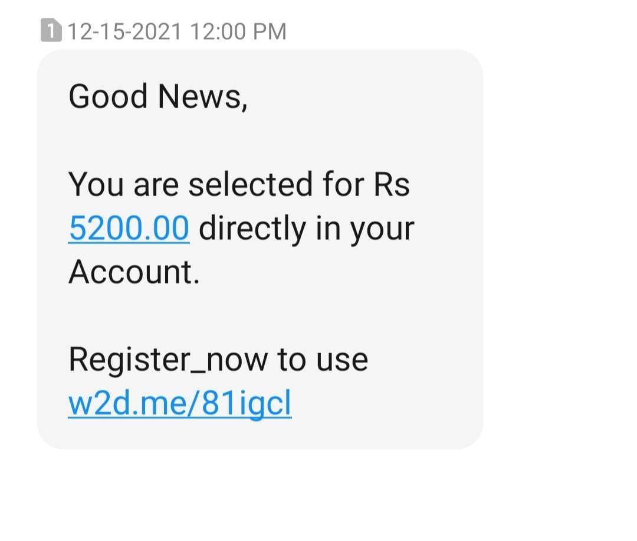Click the word "News," in the greeting

click(202, 97)
